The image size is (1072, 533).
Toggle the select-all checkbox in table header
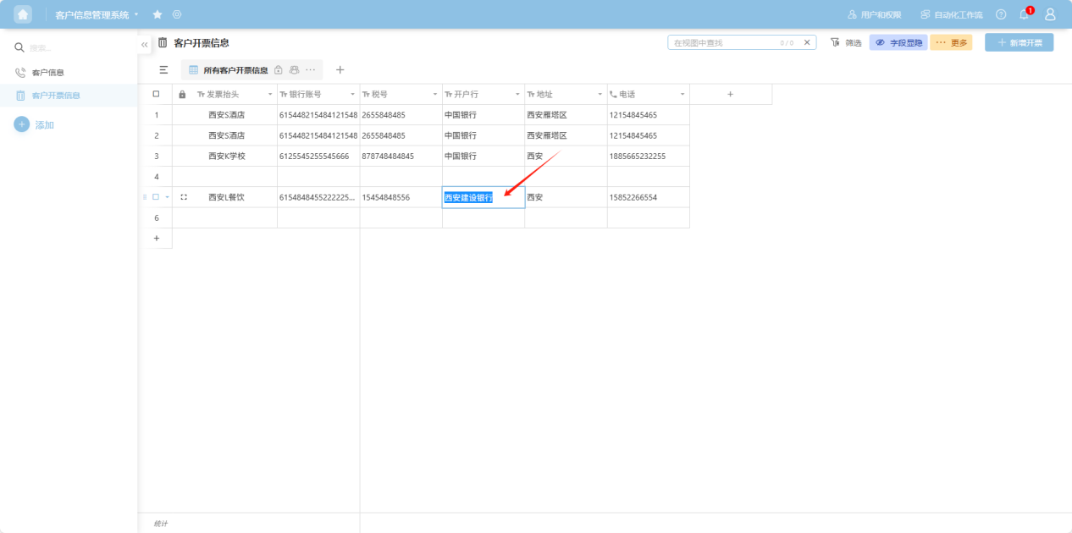coord(156,94)
